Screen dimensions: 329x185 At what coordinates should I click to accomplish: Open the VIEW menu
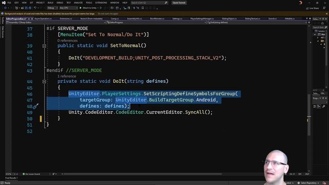coord(24,3)
